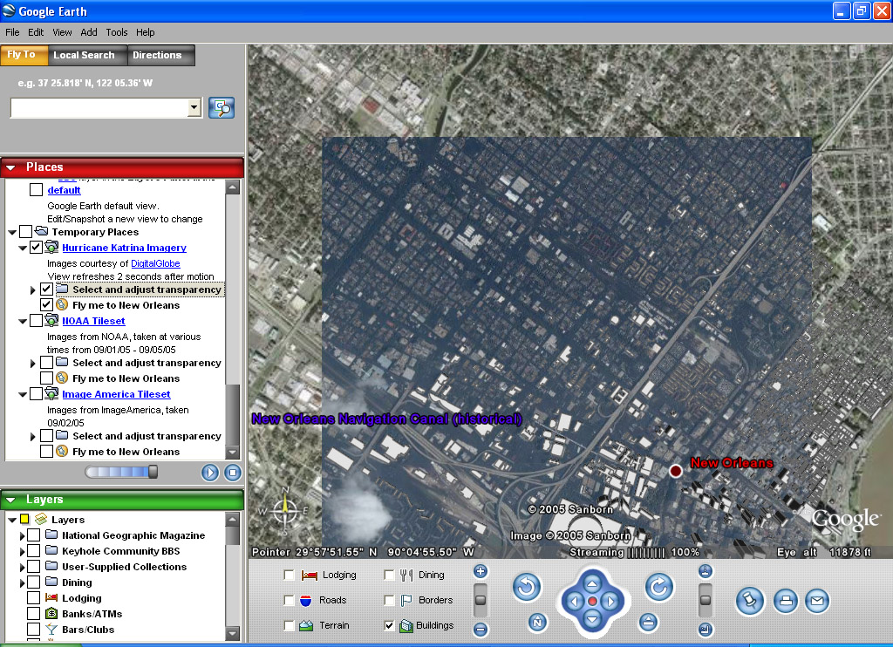Collapse the Places panel header arrow

[x=10, y=167]
